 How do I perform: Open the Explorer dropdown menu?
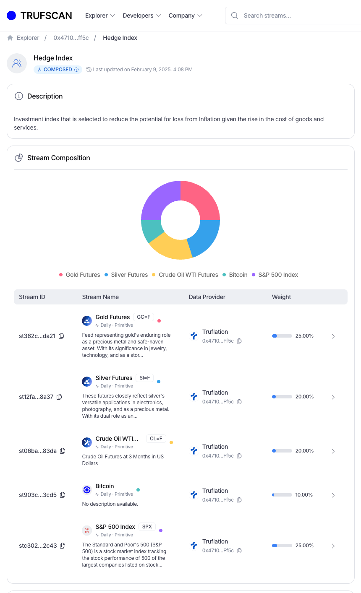tap(100, 16)
